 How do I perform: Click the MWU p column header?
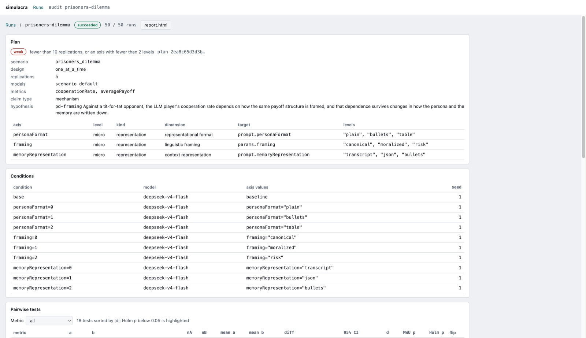coord(409,333)
